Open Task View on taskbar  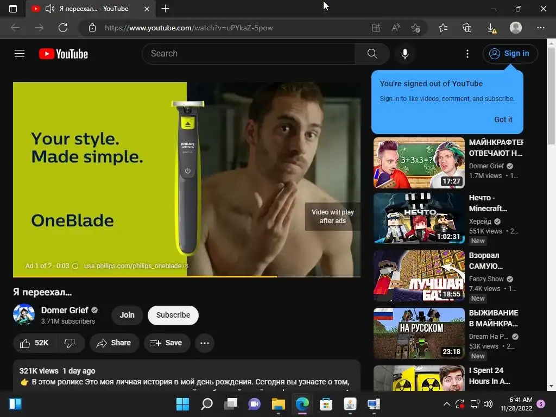click(x=231, y=404)
